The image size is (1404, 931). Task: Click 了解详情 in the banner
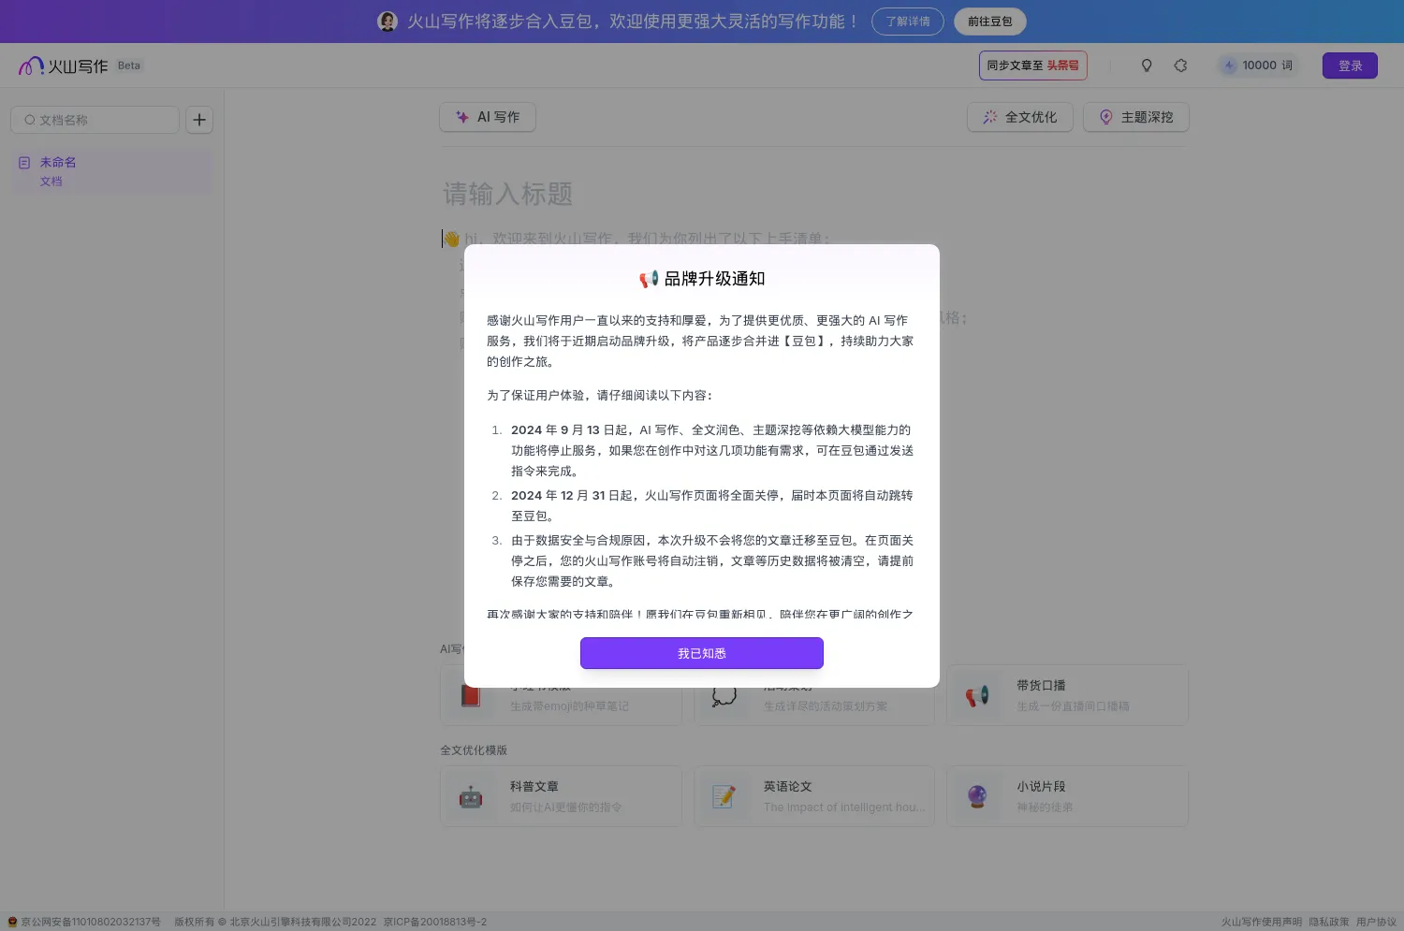907,21
